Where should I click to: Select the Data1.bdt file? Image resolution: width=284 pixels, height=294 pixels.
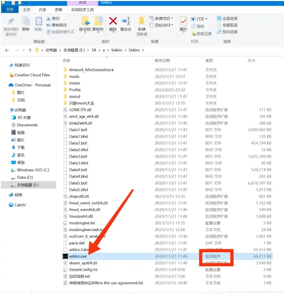[x=78, y=130]
